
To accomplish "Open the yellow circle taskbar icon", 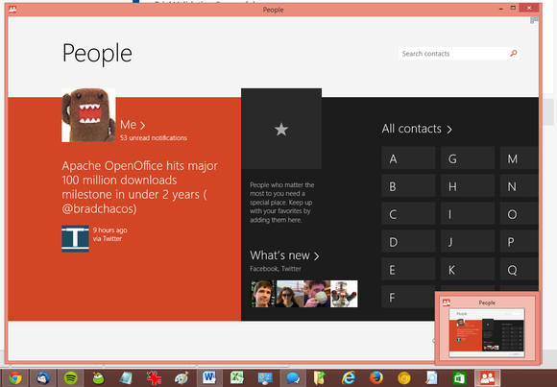I will (x=404, y=378).
